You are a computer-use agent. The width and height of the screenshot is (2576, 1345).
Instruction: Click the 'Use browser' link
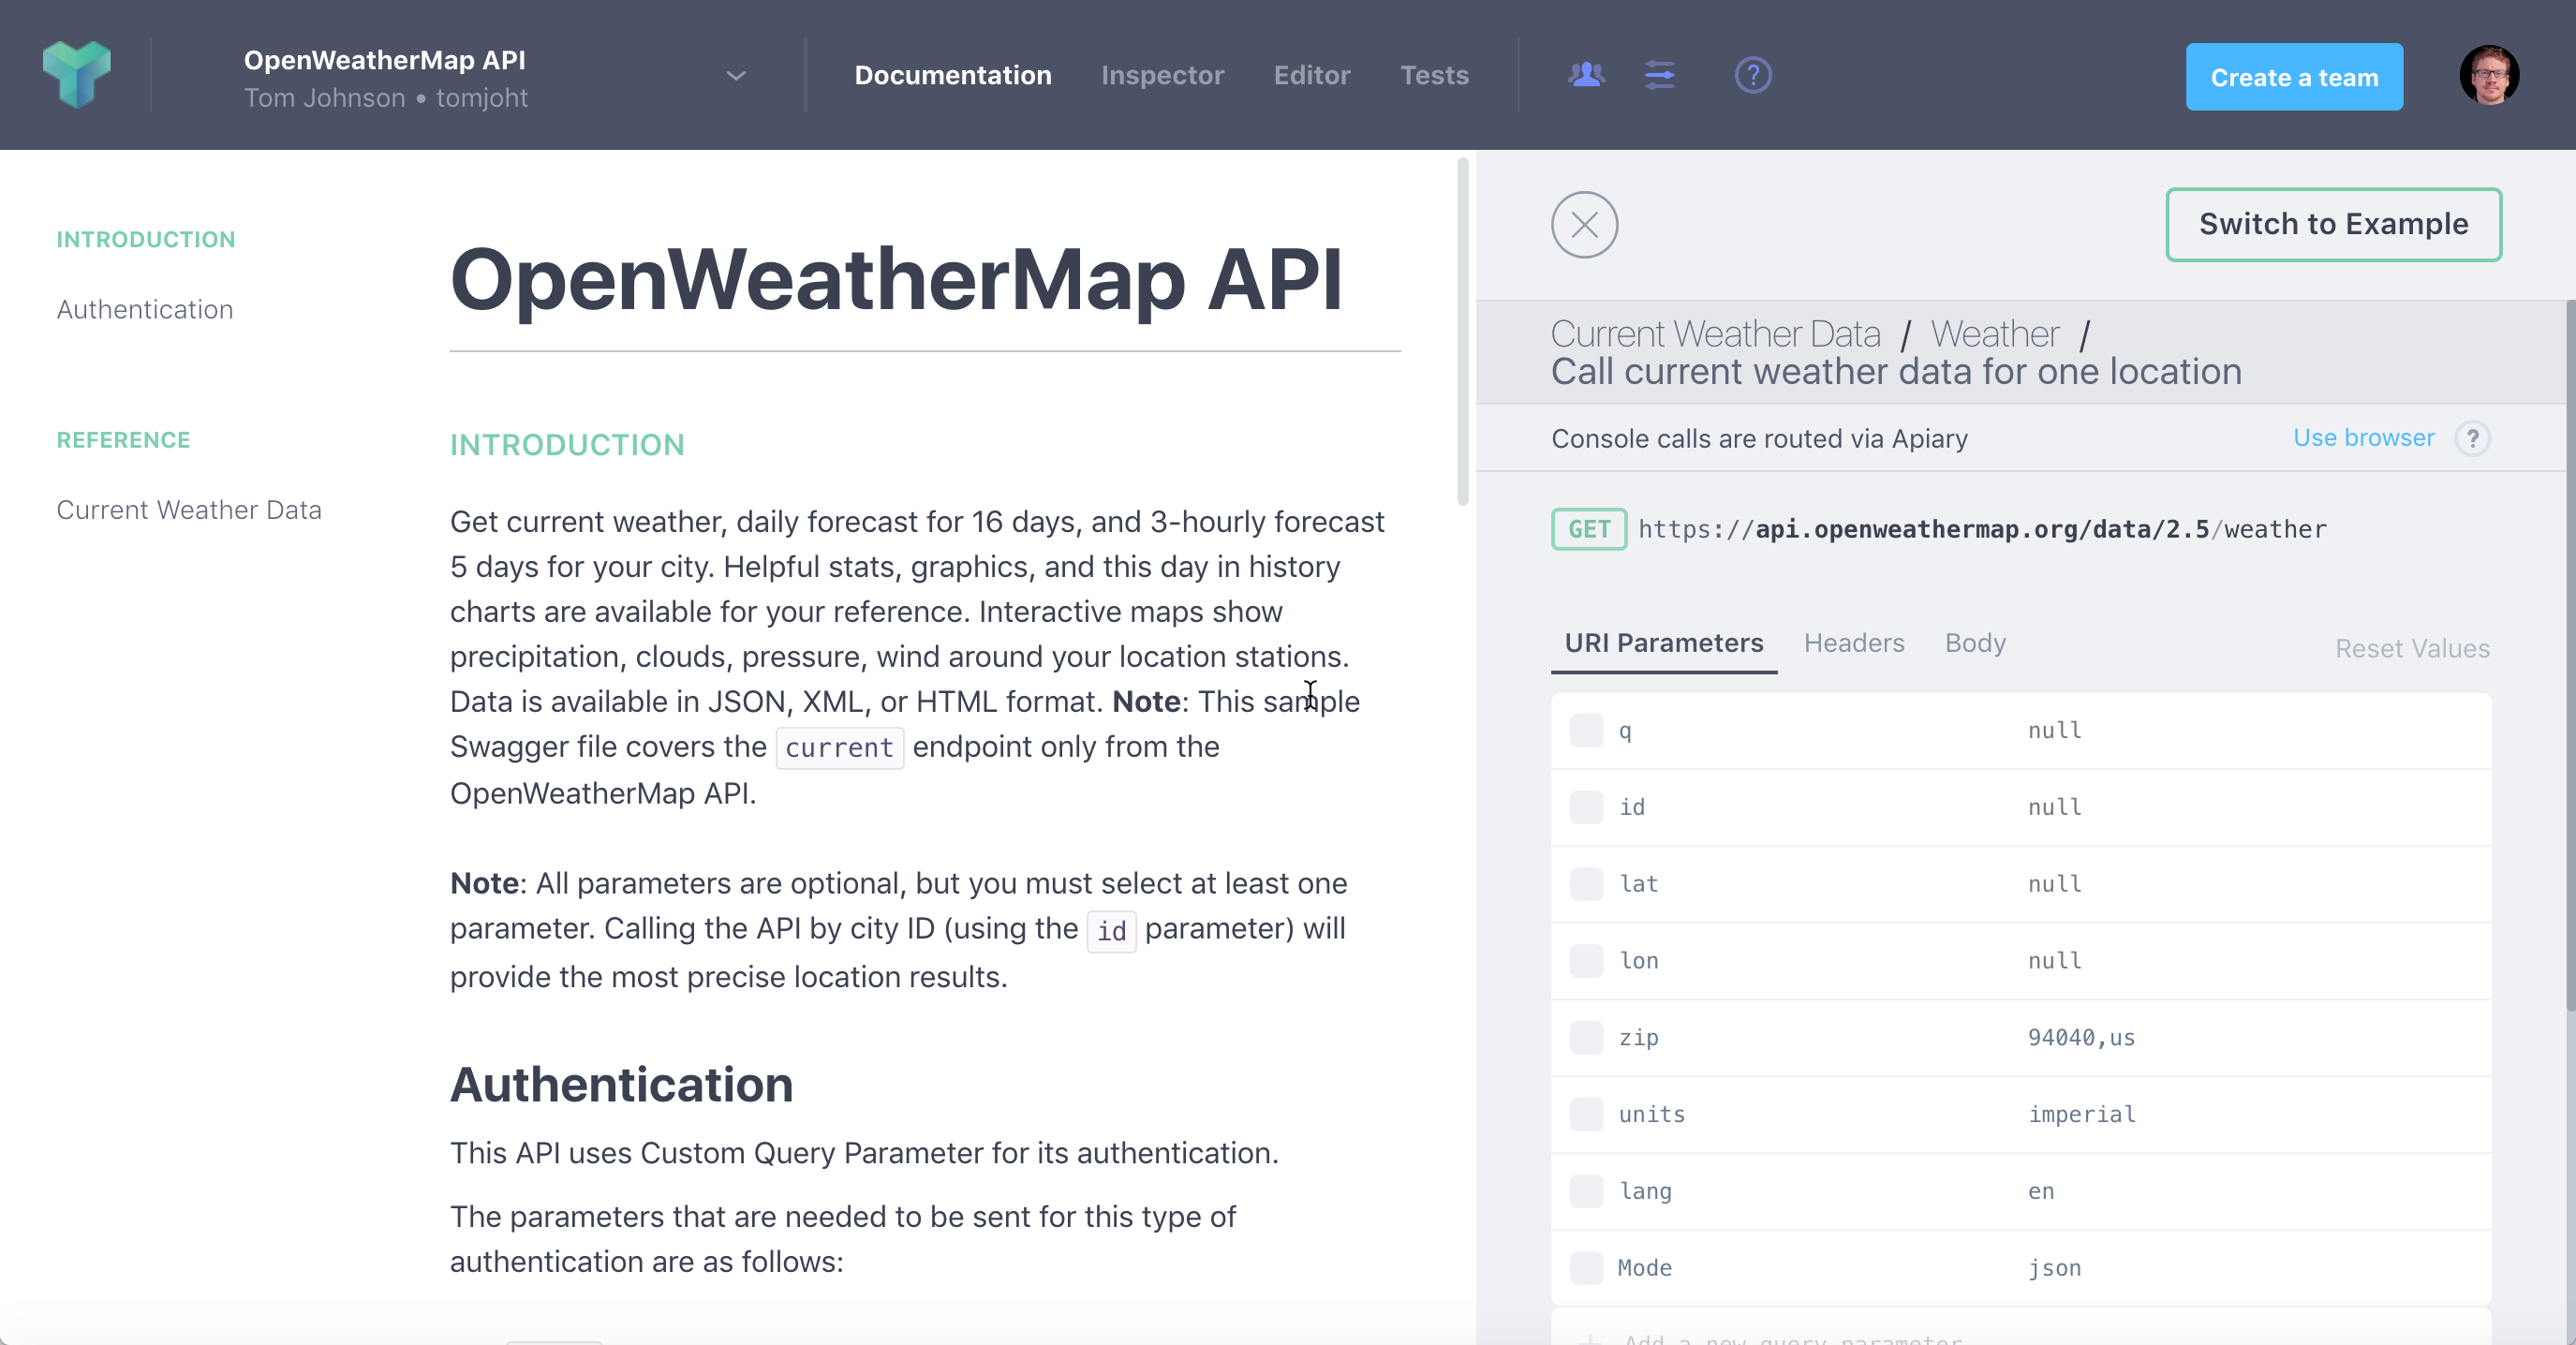click(2363, 437)
